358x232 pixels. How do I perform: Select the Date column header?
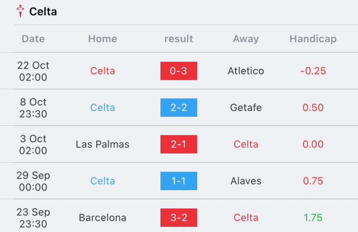point(33,39)
